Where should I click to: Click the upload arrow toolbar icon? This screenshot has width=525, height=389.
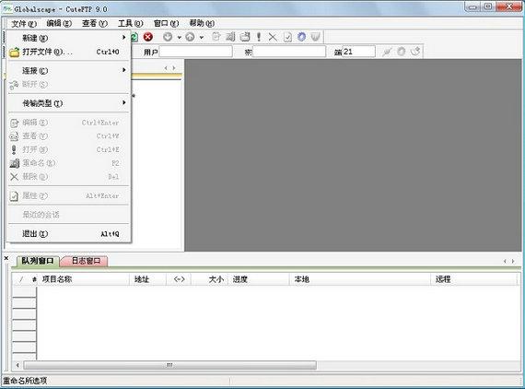(190, 37)
